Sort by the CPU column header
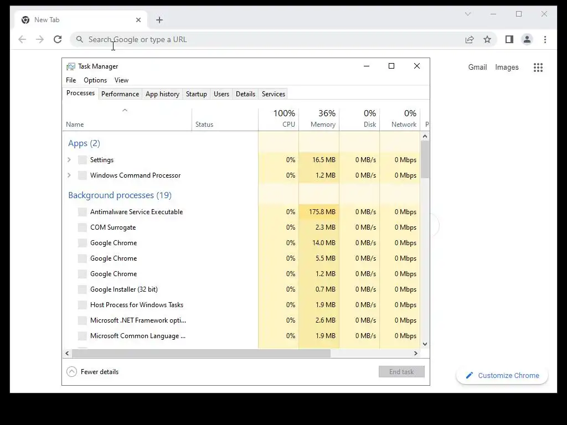Screen dimensions: 567x425 [279, 120]
